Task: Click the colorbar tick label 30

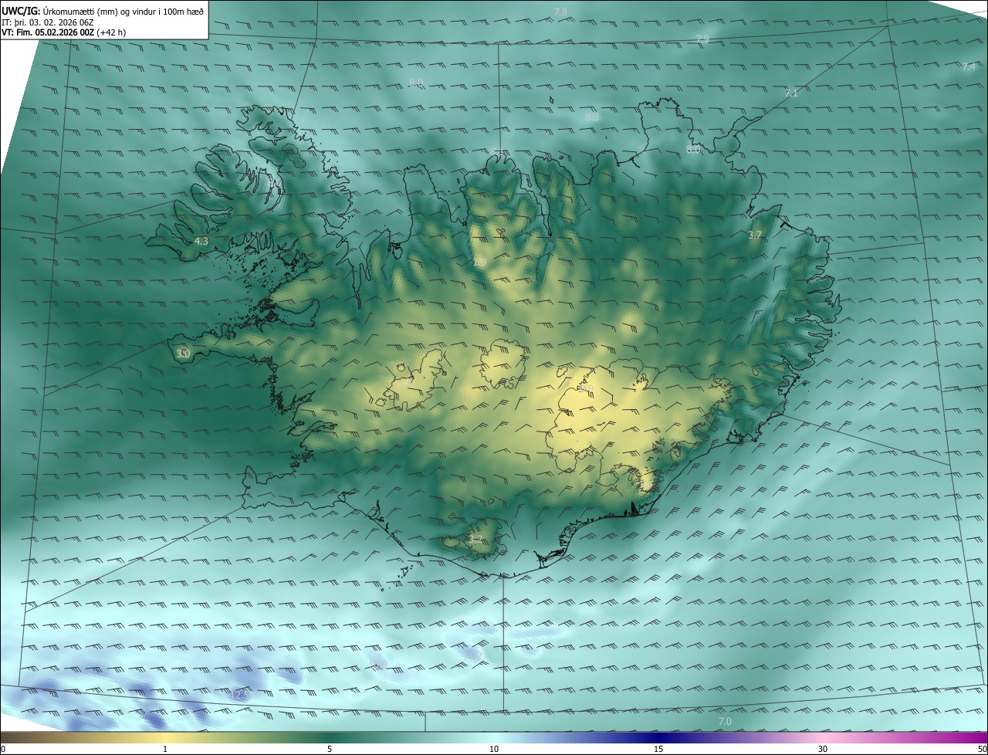Action: coord(823,749)
